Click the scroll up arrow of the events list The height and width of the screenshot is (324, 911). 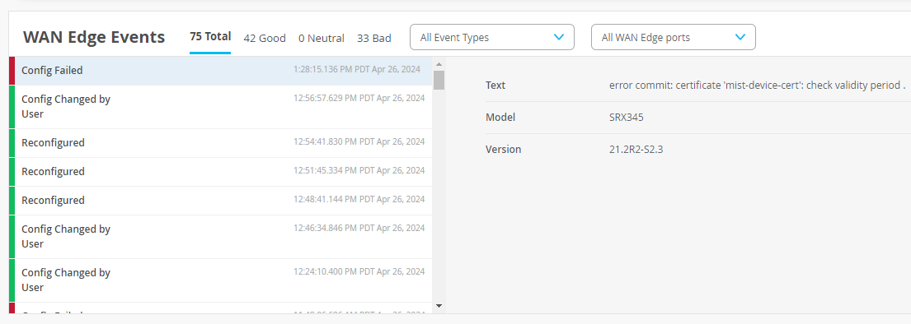point(439,64)
